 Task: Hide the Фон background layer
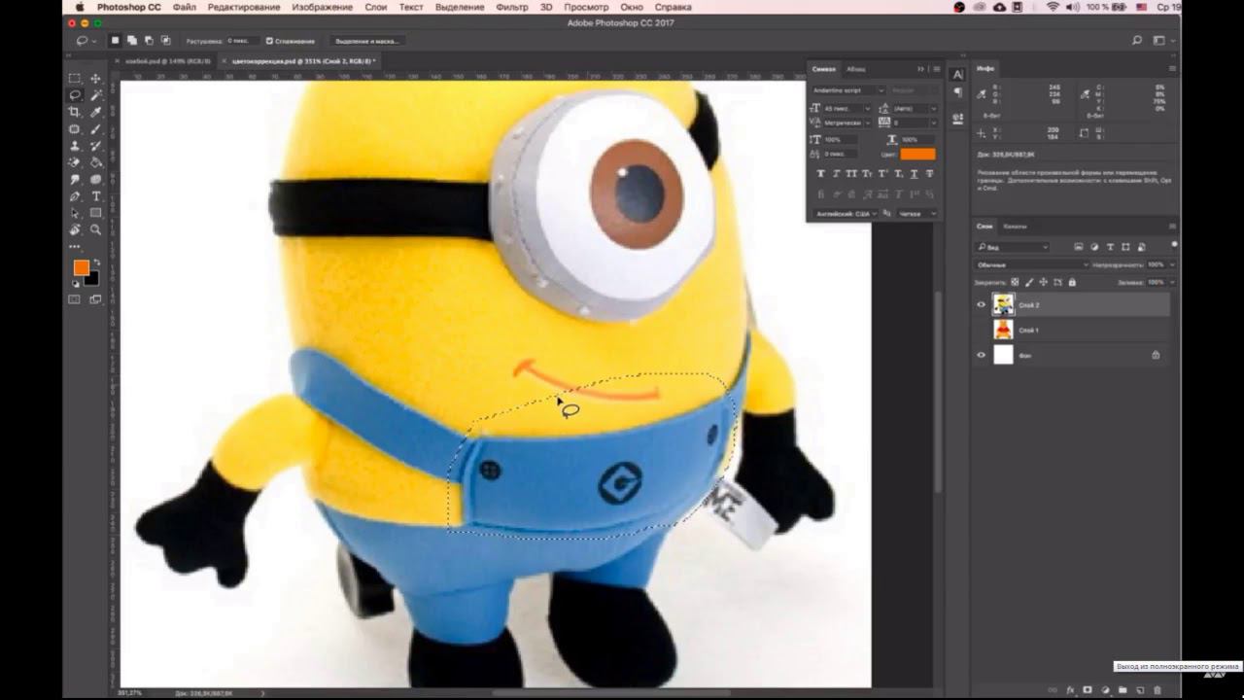(981, 356)
